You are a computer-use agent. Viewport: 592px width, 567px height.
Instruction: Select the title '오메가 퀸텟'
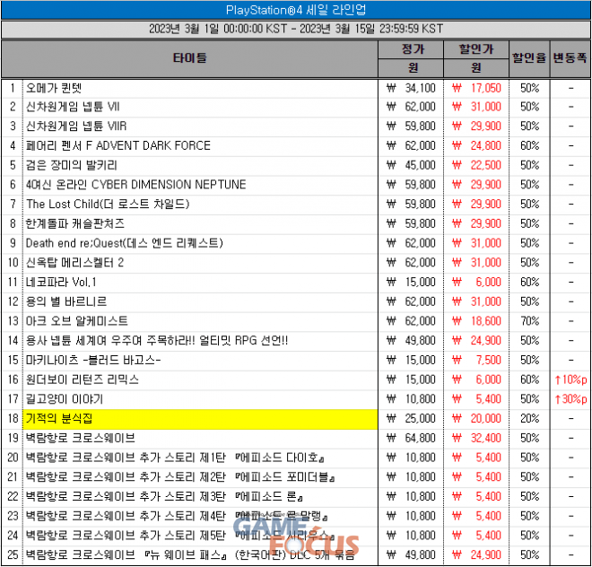coord(54,89)
